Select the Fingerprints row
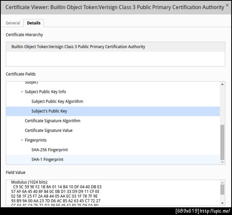232x215 pixels. [x=113, y=140]
